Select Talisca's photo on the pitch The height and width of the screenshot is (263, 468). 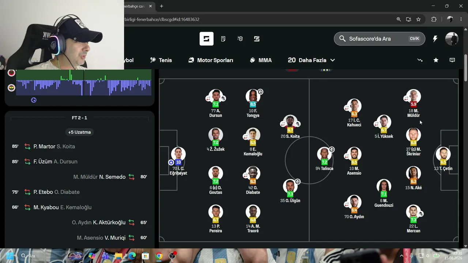(x=325, y=154)
